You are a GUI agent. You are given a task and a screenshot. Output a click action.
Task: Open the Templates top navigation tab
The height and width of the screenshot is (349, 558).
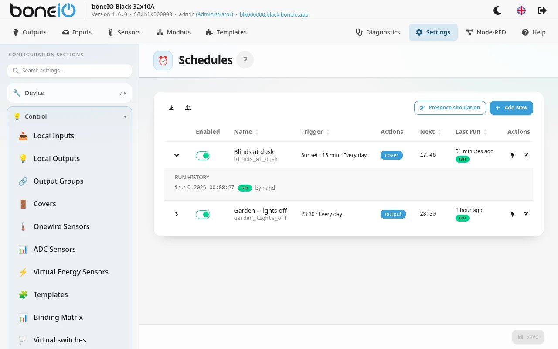pyautogui.click(x=226, y=32)
